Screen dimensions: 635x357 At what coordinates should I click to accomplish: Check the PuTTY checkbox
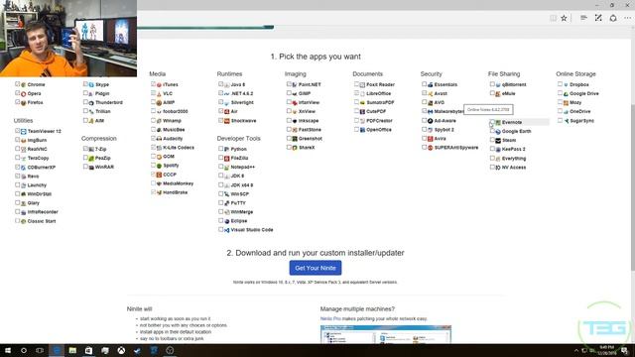tap(220, 202)
